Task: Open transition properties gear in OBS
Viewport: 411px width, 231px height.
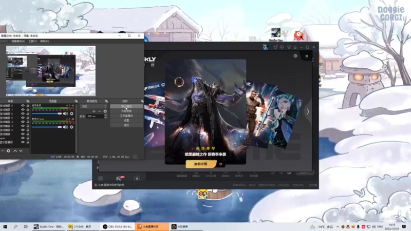Action: click(105, 111)
